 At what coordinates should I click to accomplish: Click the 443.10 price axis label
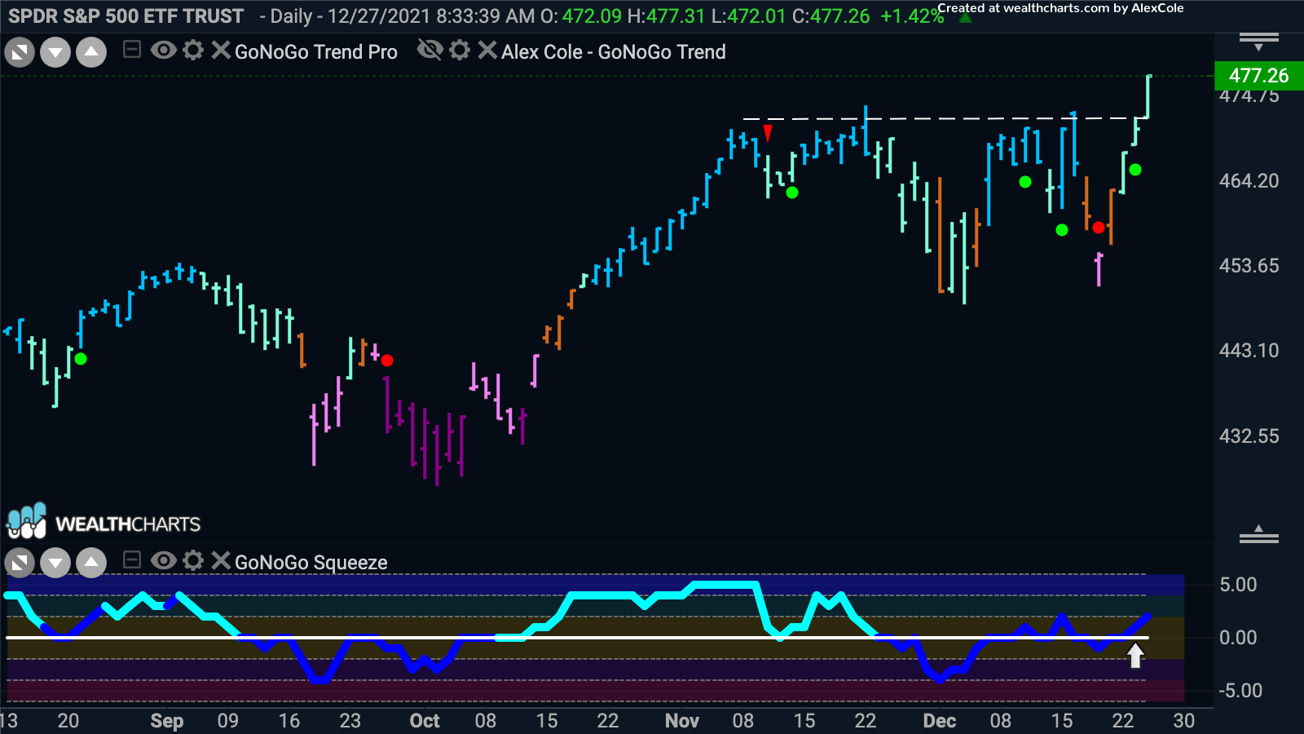[x=1249, y=351]
